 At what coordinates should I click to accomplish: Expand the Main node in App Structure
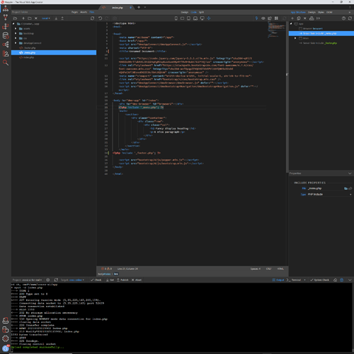[x=295, y=38]
